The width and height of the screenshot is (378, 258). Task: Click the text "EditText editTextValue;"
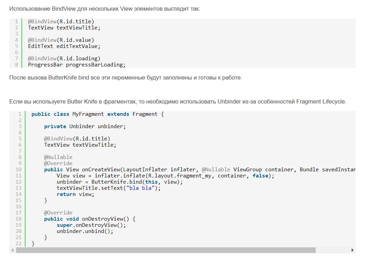(x=64, y=46)
